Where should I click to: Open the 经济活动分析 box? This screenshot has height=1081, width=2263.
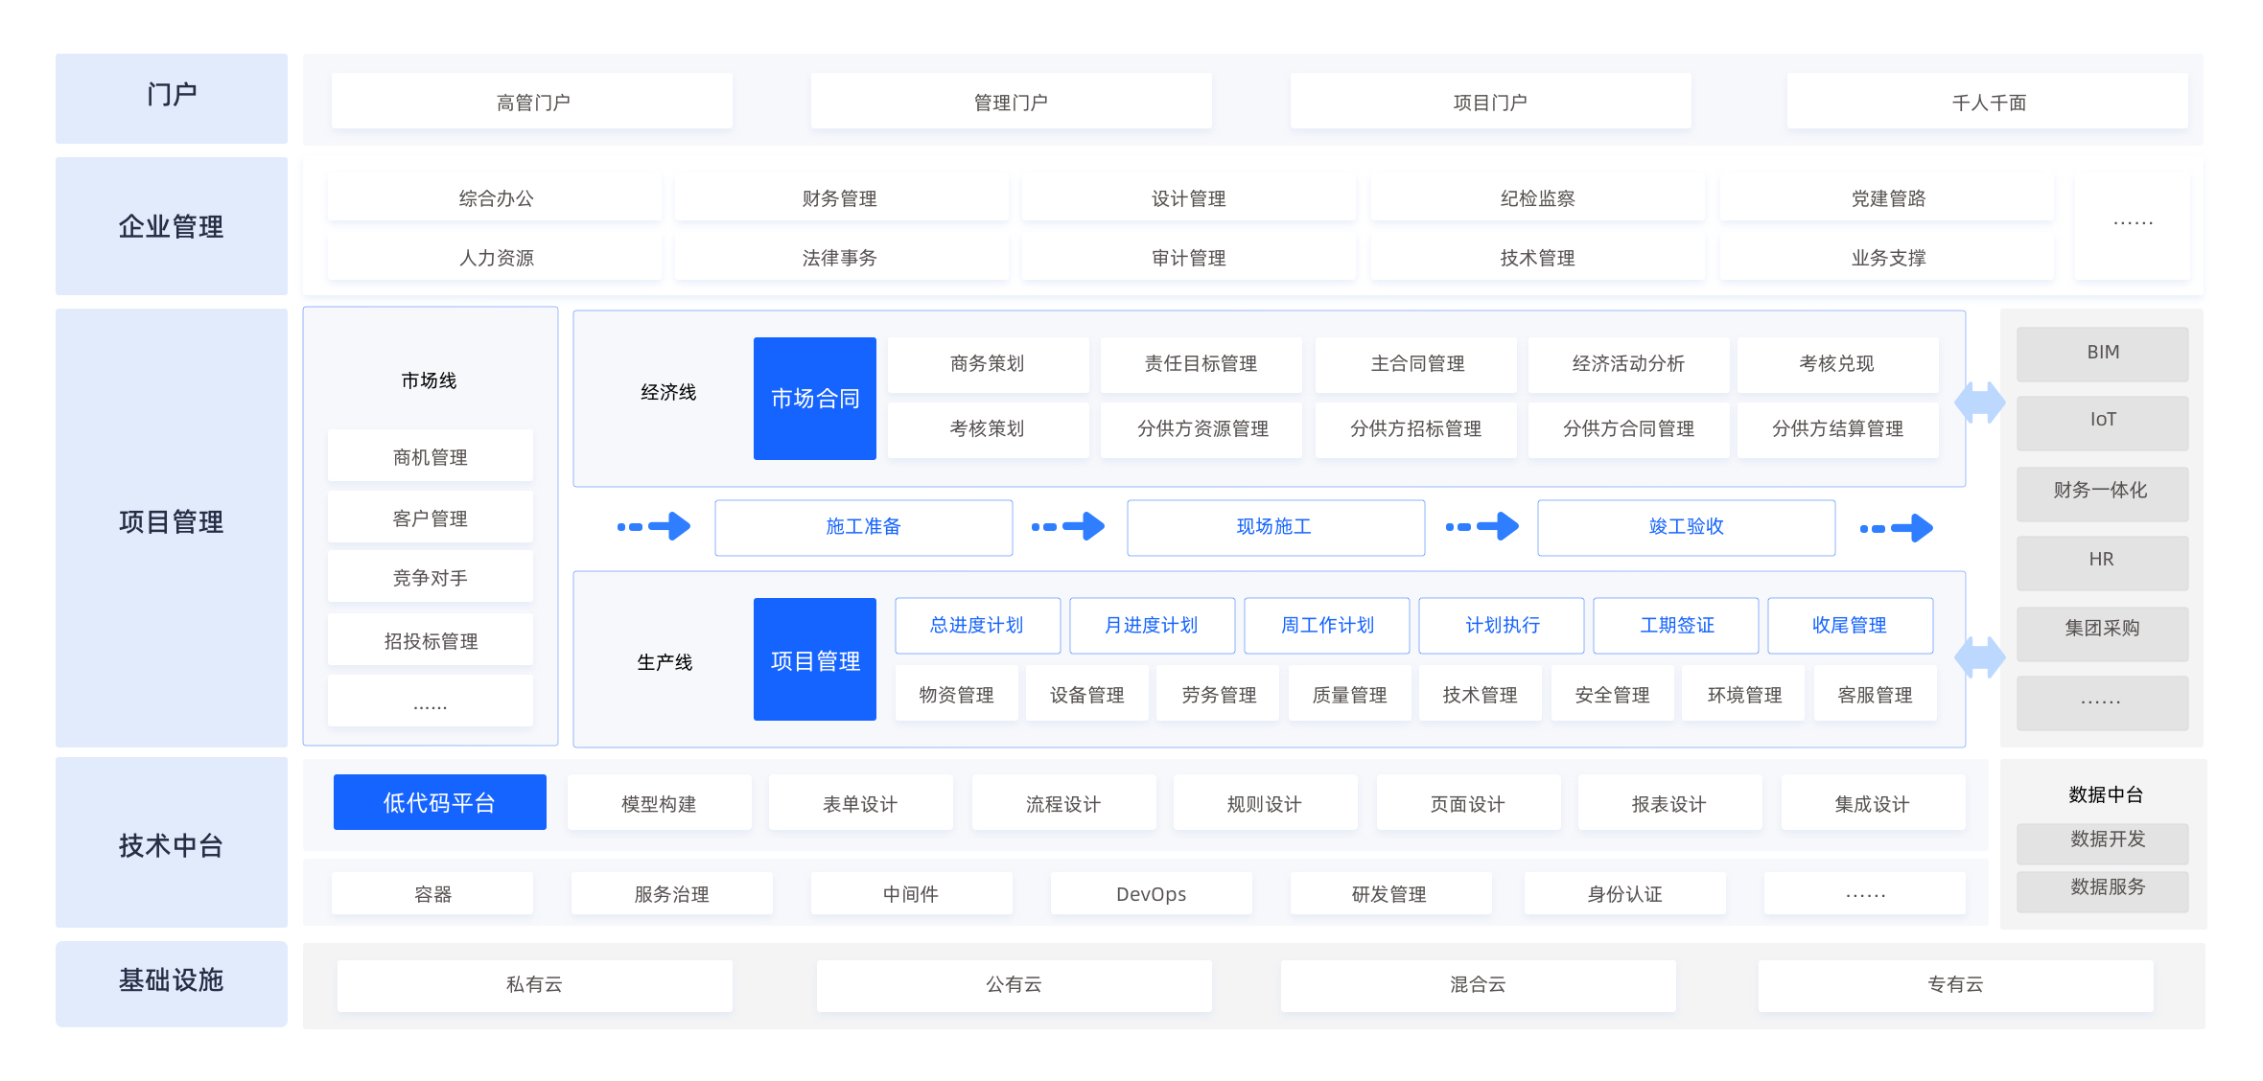[1628, 364]
